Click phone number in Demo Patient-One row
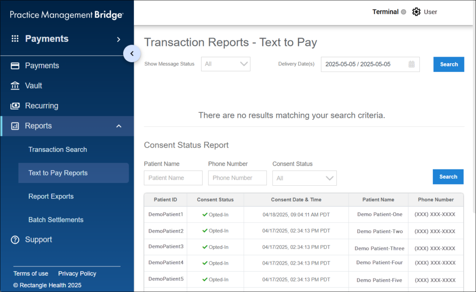 point(435,214)
